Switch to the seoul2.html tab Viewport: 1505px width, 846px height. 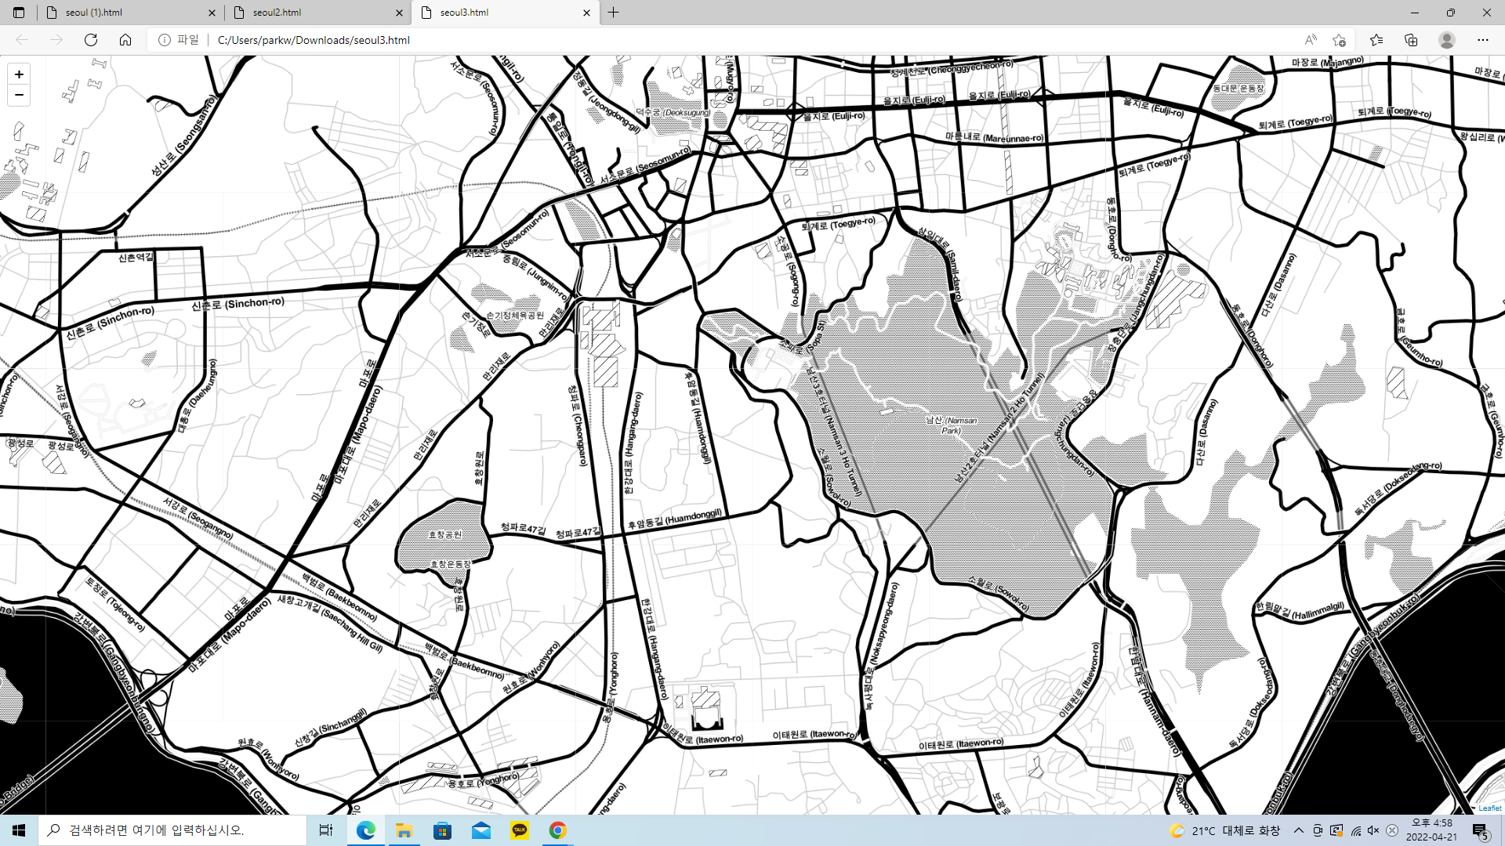(314, 13)
